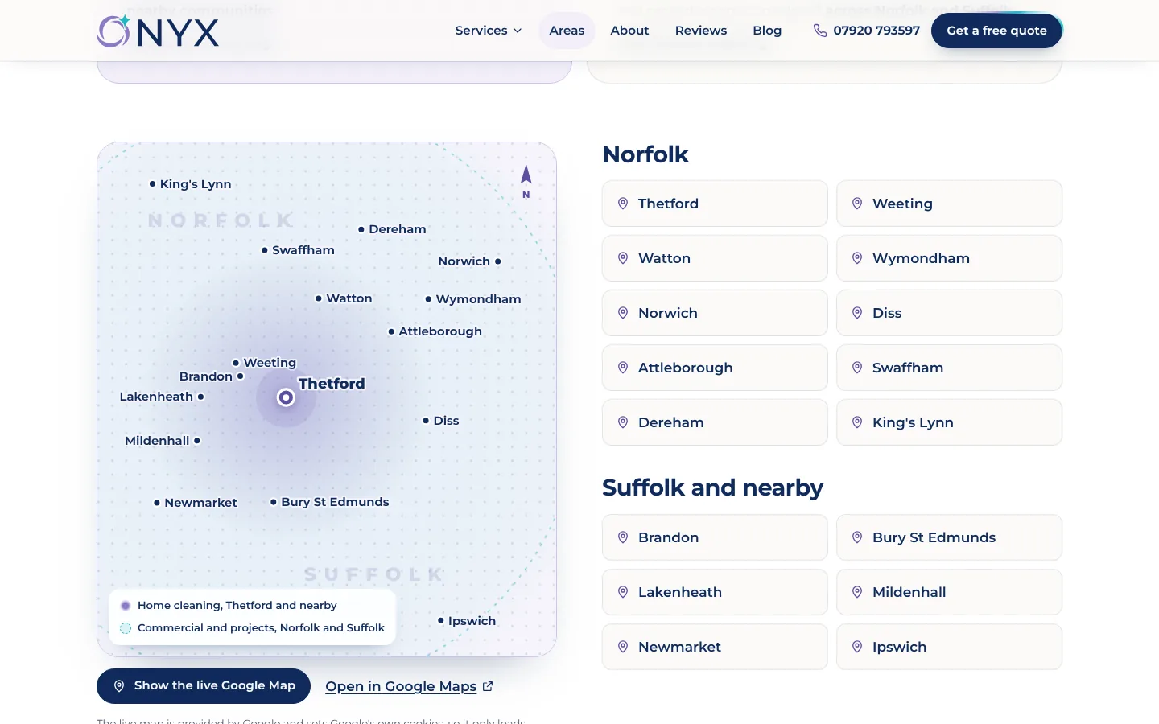The image size is (1159, 724).
Task: Select the Newmarket area card
Action: pyautogui.click(x=715, y=647)
